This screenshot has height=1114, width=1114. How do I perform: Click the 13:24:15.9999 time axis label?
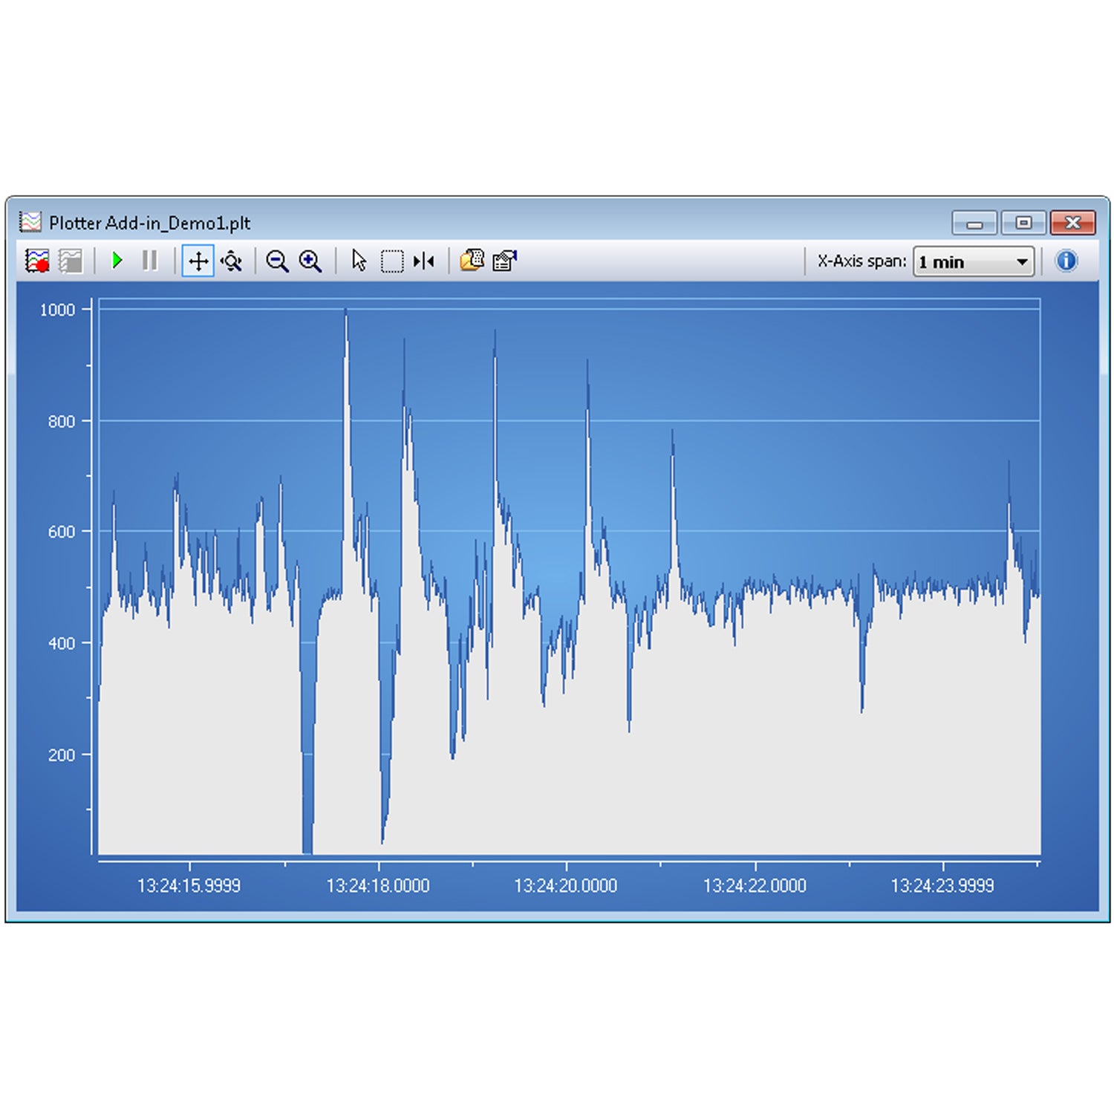(x=189, y=885)
